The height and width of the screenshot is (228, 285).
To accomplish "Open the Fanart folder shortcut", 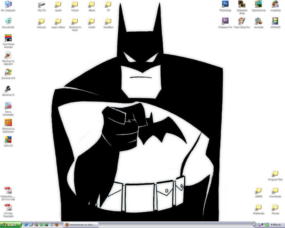I will [75, 6].
